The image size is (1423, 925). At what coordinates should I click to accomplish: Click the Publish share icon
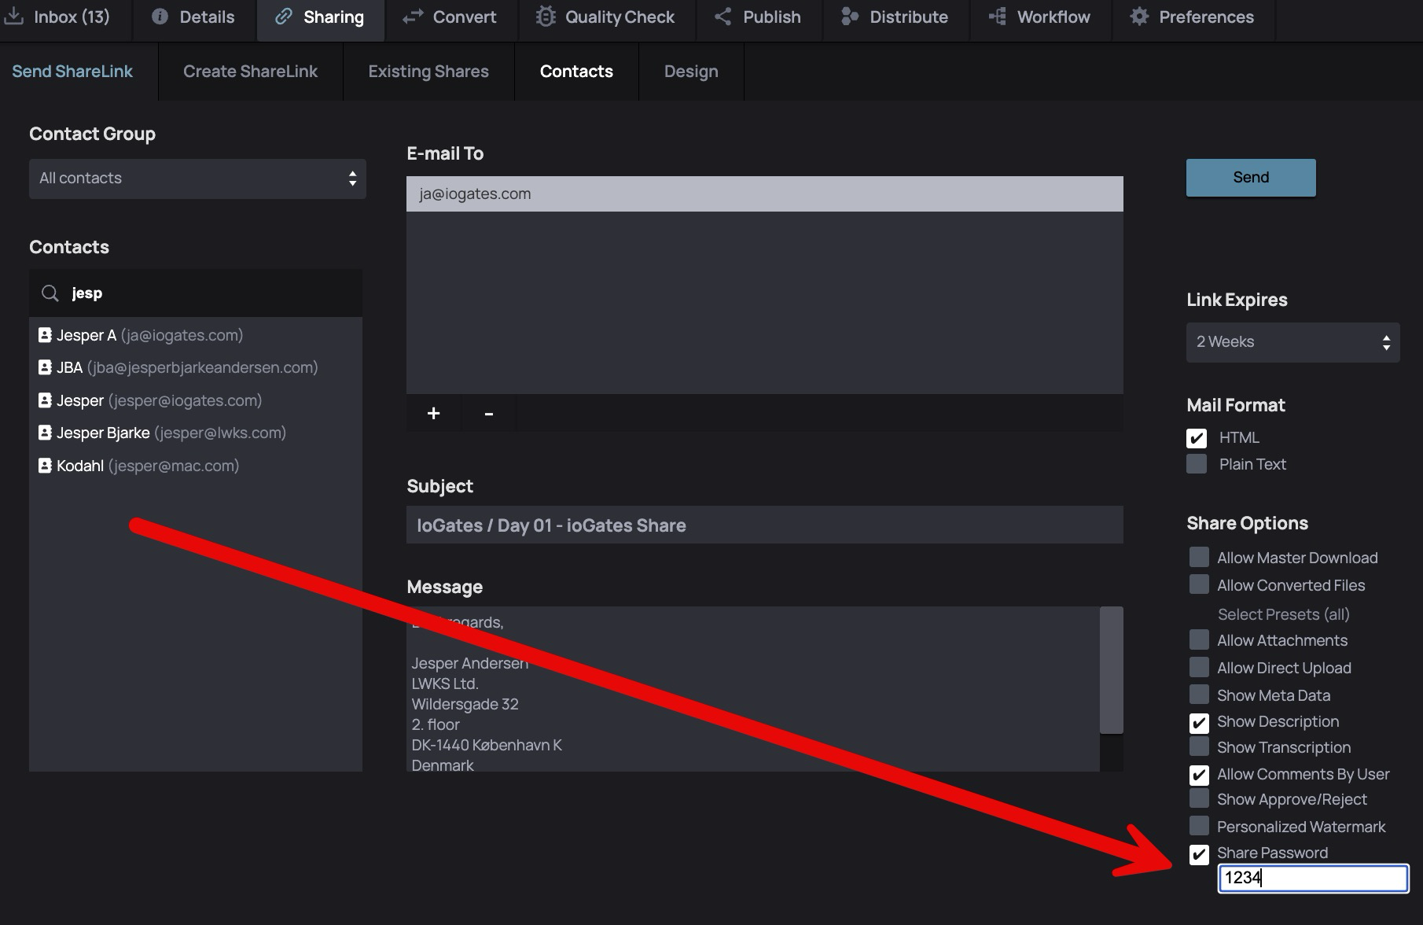[723, 17]
